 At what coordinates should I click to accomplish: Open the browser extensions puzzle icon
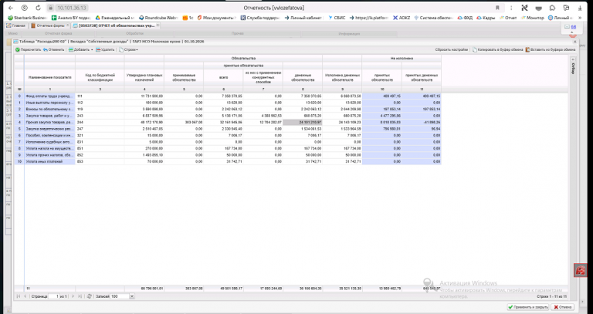click(553, 8)
